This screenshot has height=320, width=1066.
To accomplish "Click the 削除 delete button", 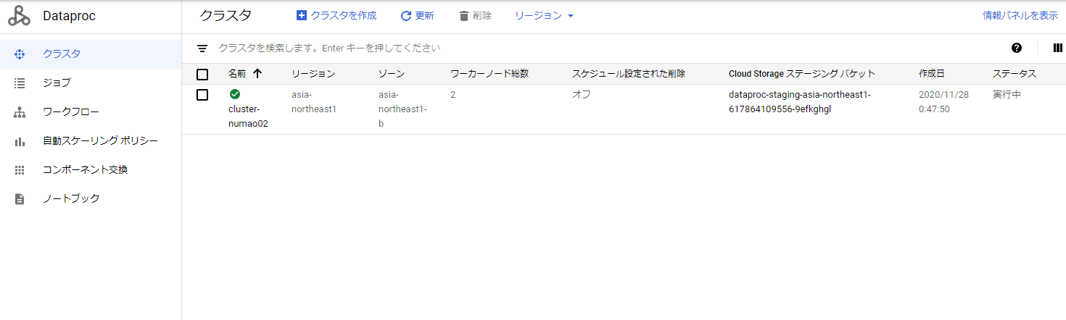I will tap(475, 16).
